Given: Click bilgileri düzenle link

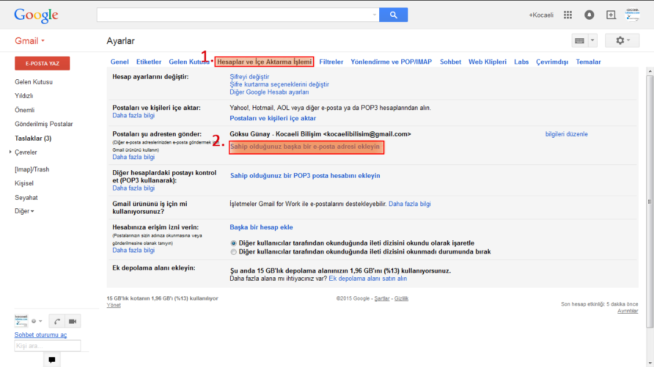Looking at the screenshot, I should pyautogui.click(x=566, y=134).
